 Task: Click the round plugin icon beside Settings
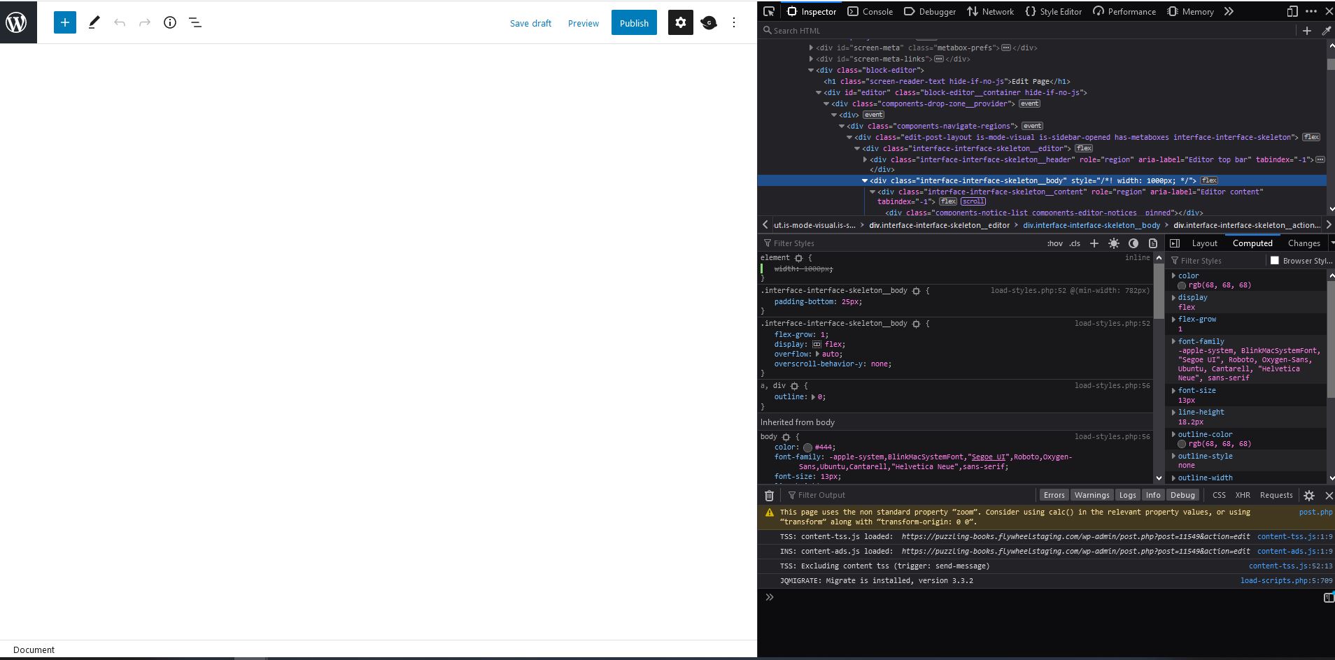tap(709, 22)
